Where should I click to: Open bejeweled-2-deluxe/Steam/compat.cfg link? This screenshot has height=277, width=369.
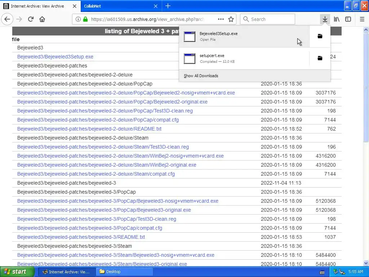(x=96, y=174)
